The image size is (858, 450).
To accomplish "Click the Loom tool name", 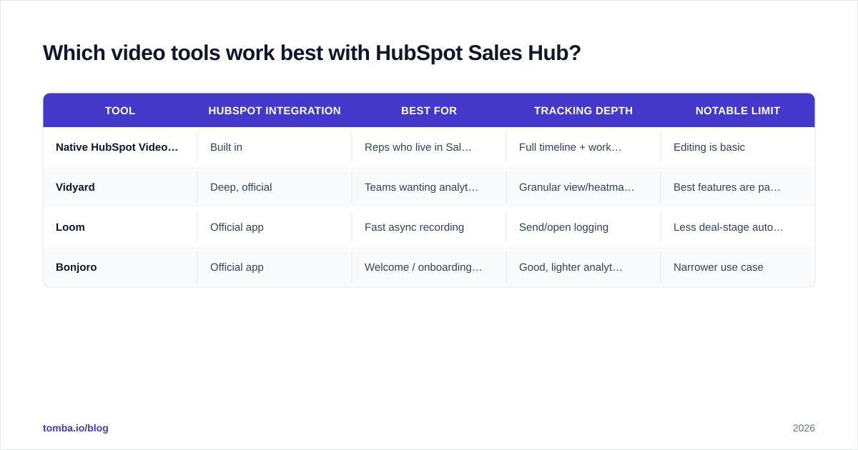I will pyautogui.click(x=70, y=227).
